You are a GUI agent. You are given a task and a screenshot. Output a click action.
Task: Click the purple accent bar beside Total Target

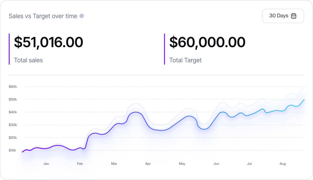pos(165,48)
